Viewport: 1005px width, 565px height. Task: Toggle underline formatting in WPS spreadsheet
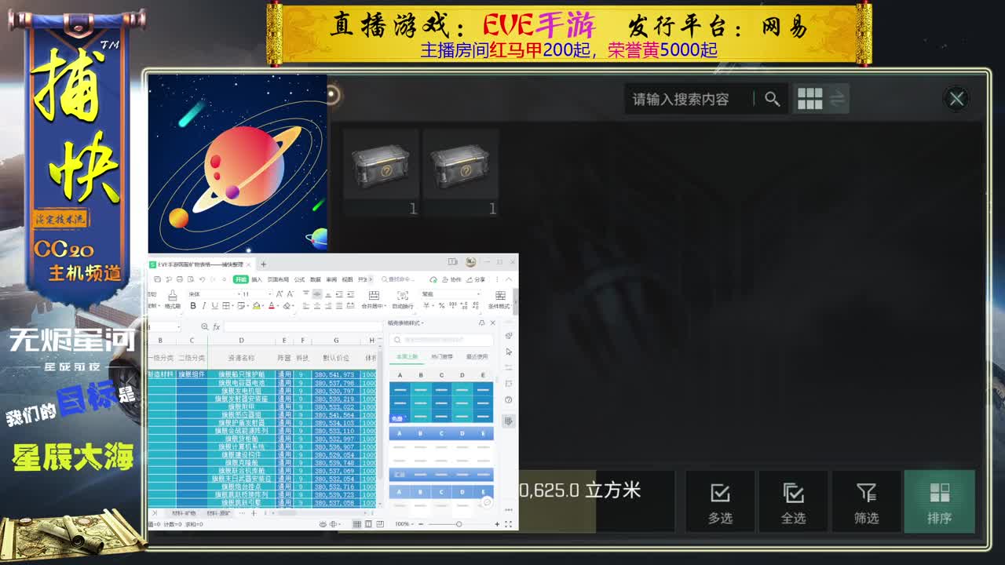[214, 305]
